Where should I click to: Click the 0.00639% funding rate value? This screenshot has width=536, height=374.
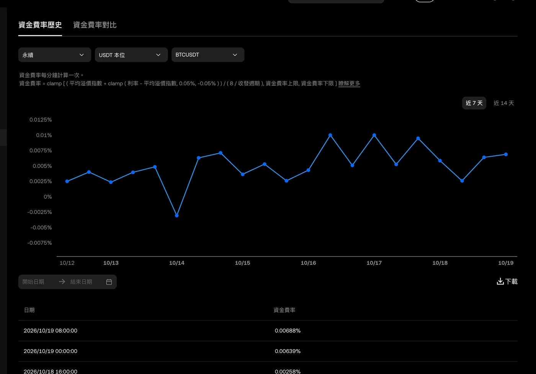288,351
